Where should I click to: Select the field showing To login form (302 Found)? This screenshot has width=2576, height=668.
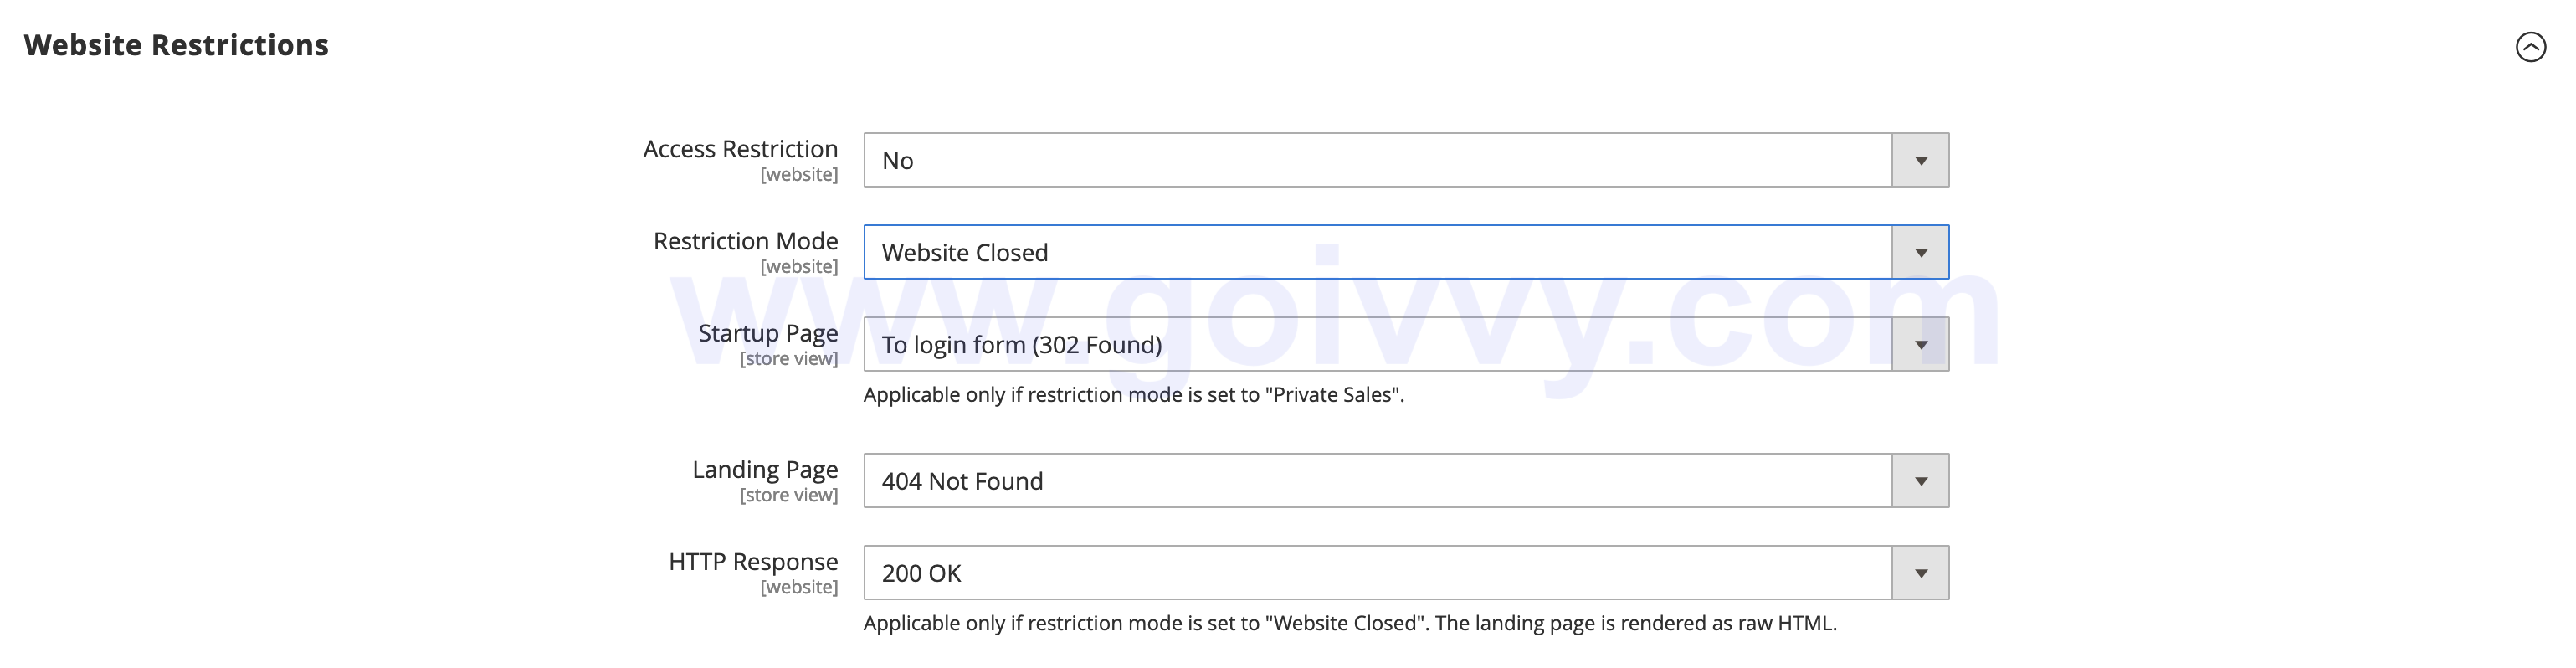[x=1300, y=344]
